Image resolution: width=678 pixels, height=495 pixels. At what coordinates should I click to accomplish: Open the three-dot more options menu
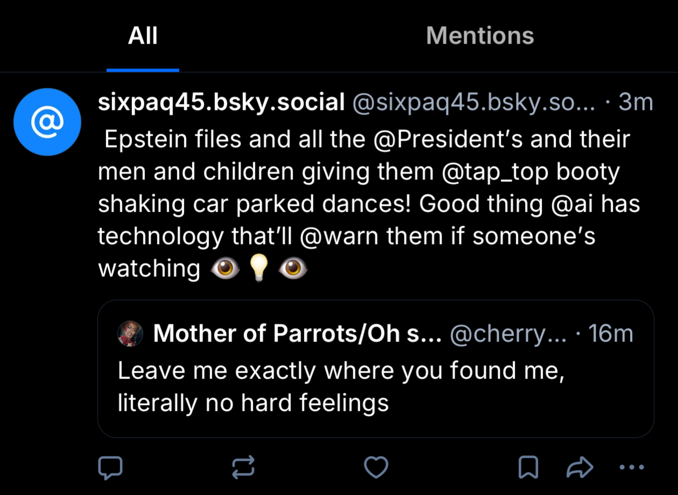(x=631, y=468)
